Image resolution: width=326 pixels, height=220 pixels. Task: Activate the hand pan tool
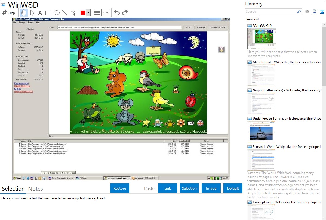[24, 13]
